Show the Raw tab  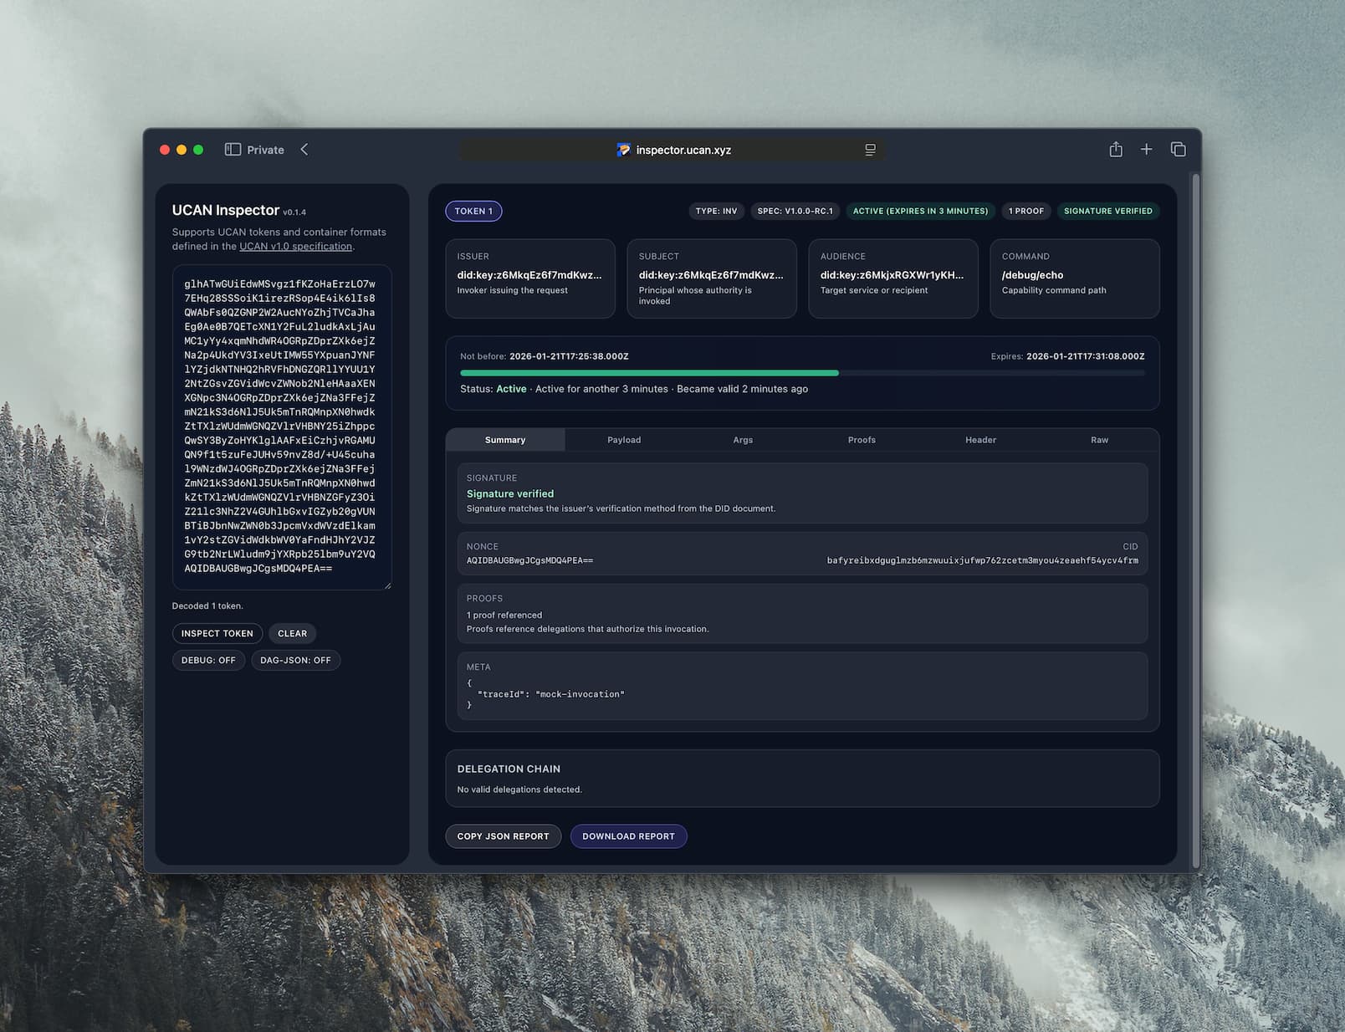tap(1099, 440)
